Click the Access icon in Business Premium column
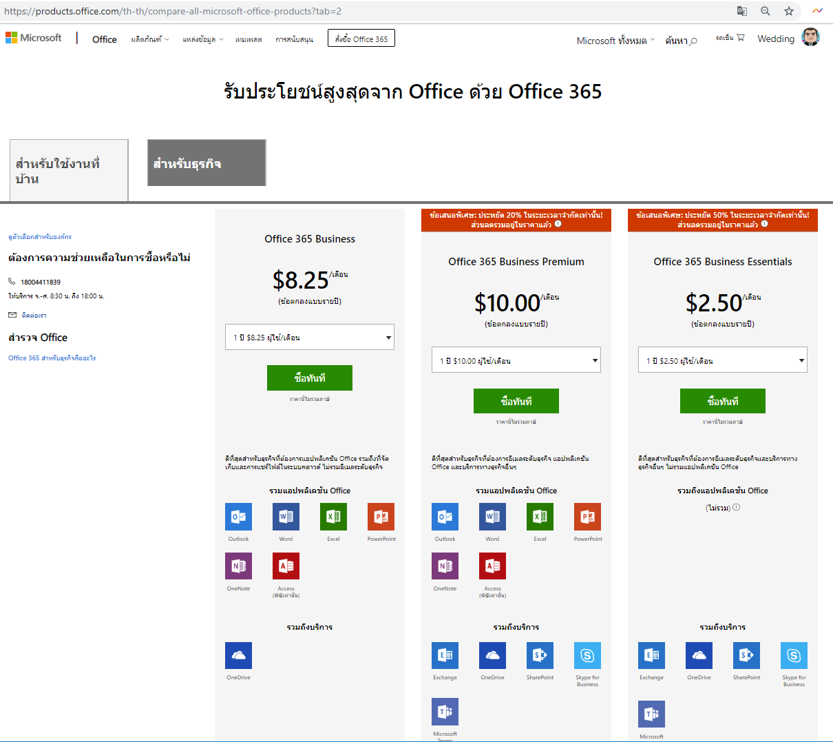 point(492,566)
